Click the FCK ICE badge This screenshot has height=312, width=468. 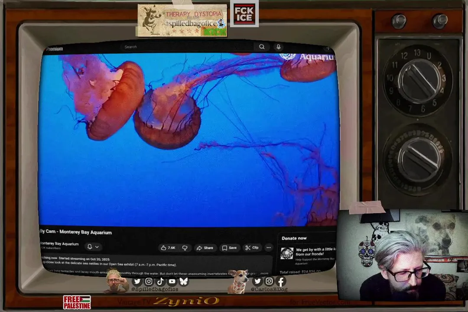[x=244, y=14]
